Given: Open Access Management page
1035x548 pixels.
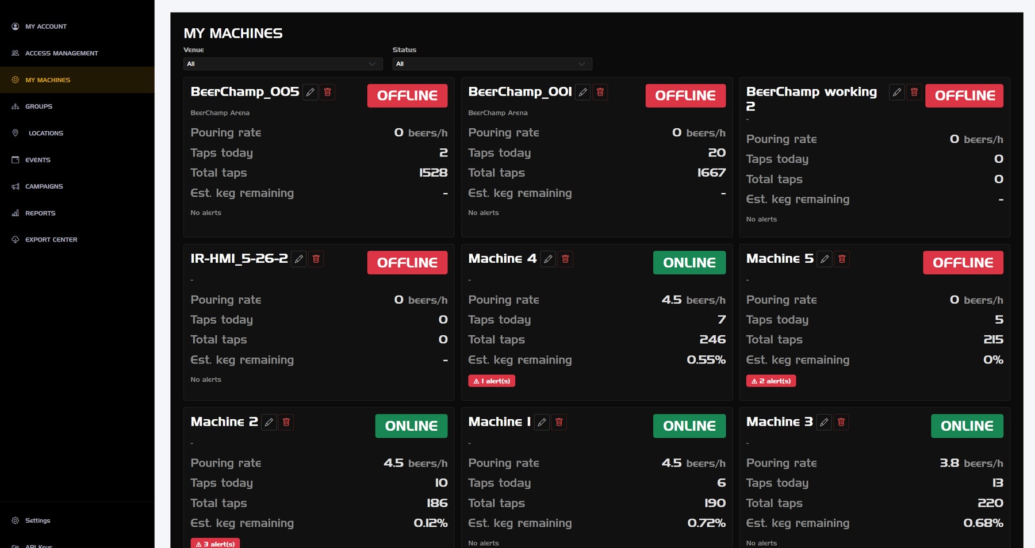Looking at the screenshot, I should coord(77,53).
